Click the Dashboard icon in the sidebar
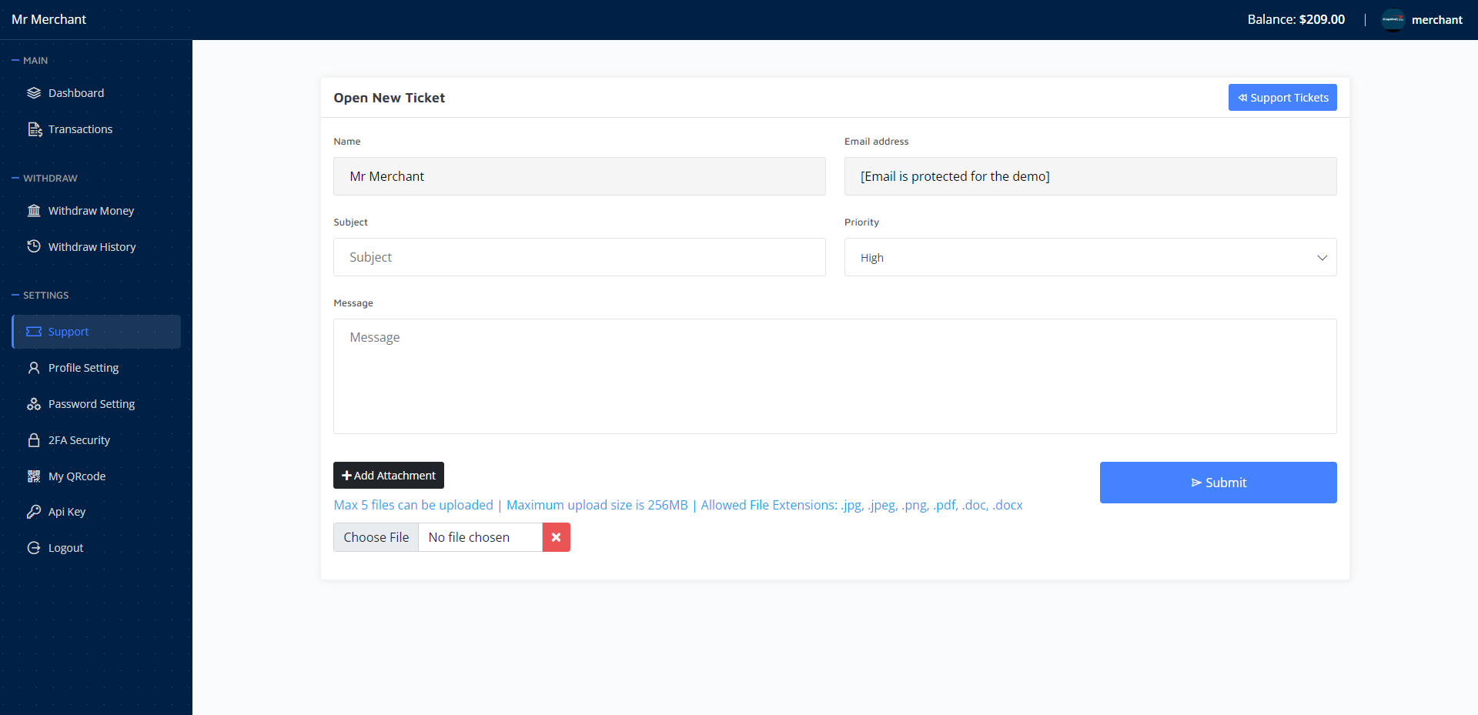Image resolution: width=1478 pixels, height=715 pixels. pos(34,92)
